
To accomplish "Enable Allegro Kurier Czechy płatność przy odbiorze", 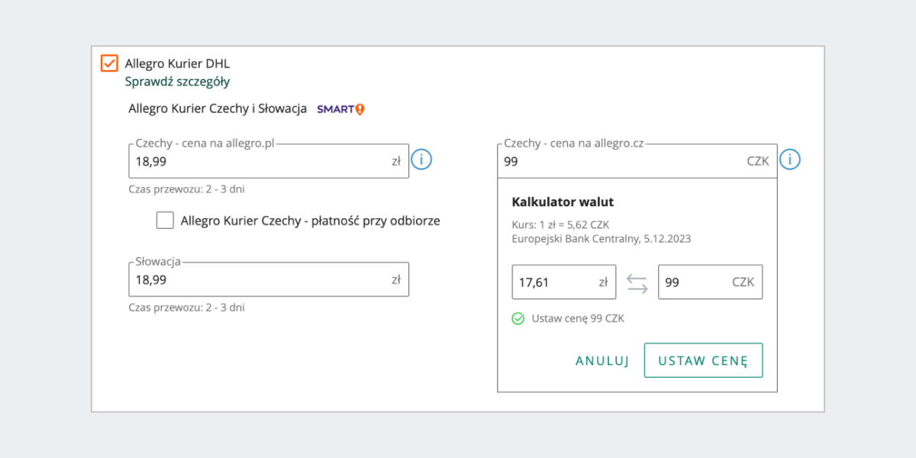I will 165,221.
